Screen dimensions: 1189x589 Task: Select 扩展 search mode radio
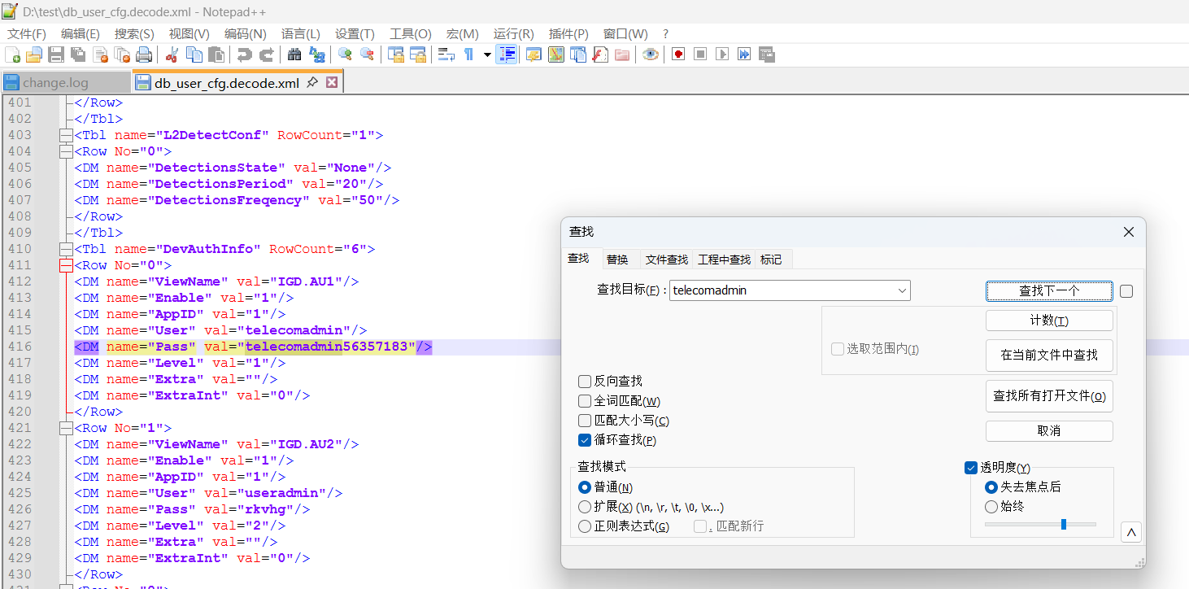585,507
